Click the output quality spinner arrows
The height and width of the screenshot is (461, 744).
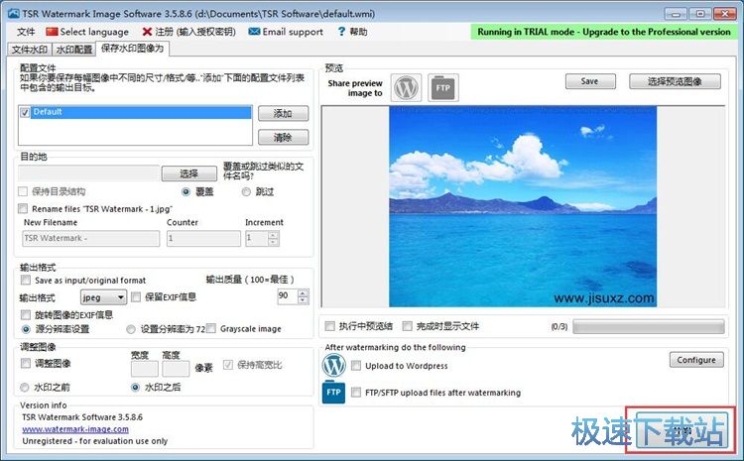pos(303,296)
